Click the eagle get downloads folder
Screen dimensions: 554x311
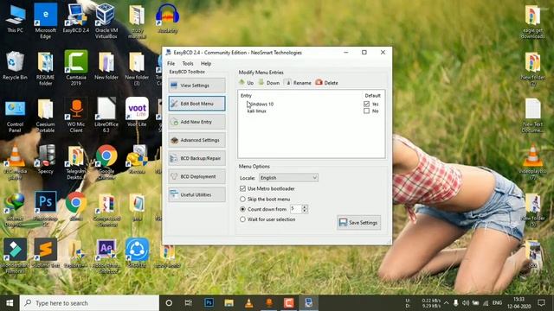coord(532,21)
